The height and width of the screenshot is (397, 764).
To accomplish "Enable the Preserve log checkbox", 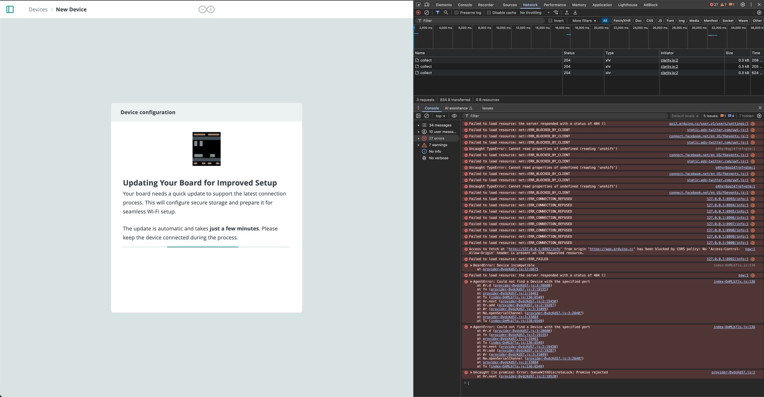I will [456, 12].
